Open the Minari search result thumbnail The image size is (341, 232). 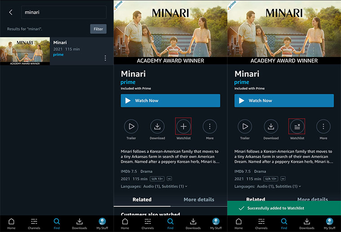point(25,51)
